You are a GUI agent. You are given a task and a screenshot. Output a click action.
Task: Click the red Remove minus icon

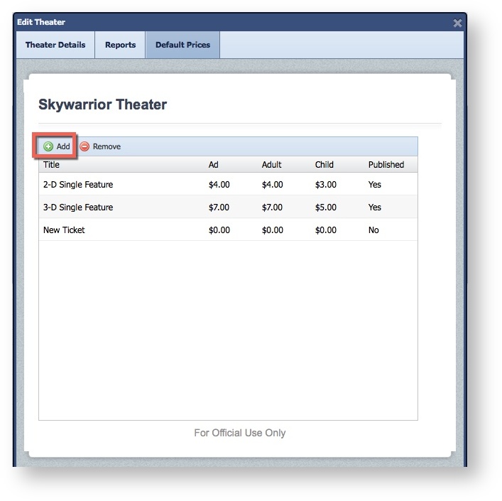[84, 146]
